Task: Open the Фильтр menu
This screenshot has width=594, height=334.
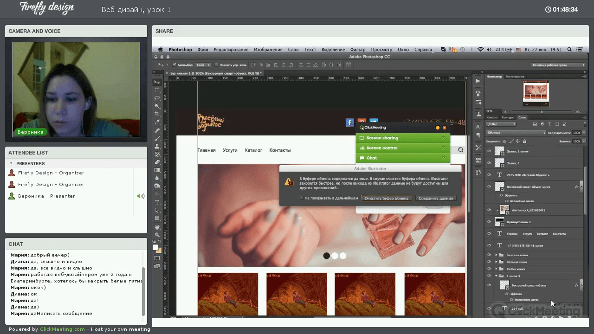Action: [358, 49]
